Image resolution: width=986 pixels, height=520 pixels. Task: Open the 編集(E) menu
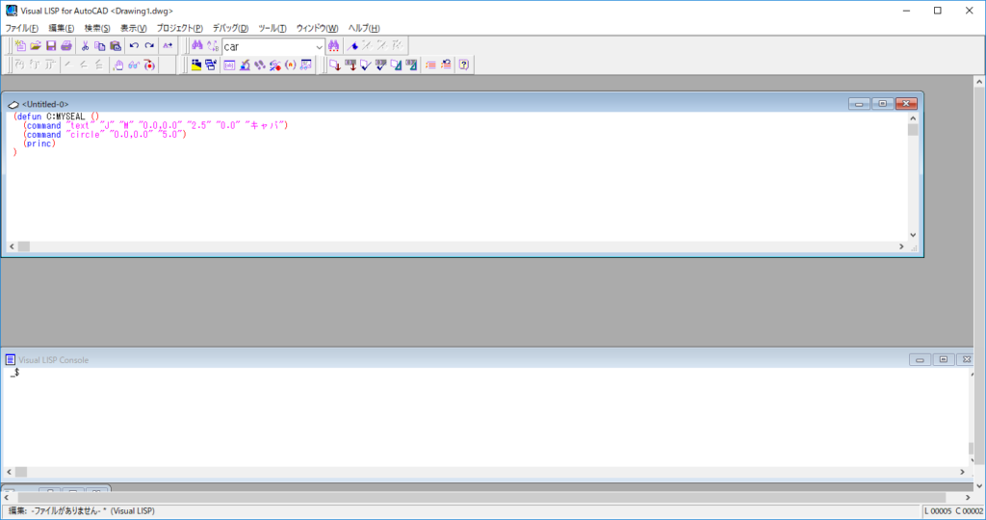pyautogui.click(x=61, y=28)
